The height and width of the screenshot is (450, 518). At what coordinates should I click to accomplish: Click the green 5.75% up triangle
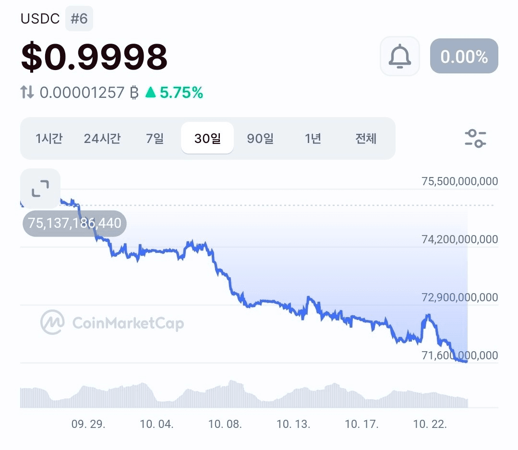[151, 92]
